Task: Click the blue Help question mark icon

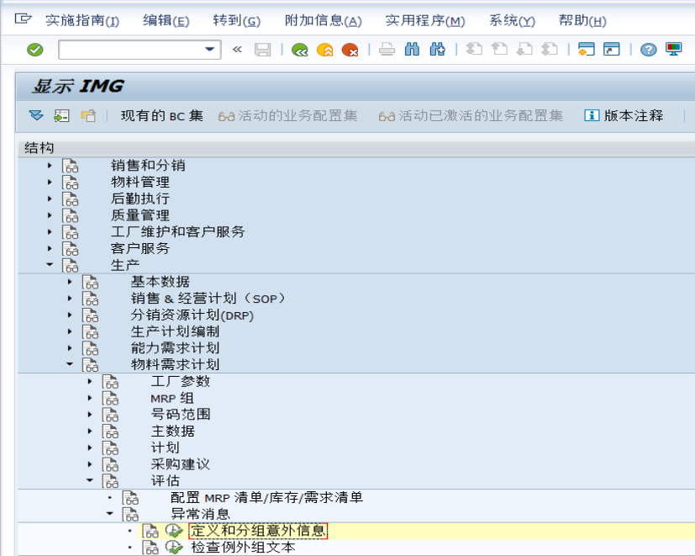Action: [x=648, y=50]
